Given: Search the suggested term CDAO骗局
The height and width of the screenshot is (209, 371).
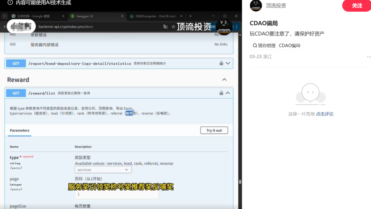Looking at the screenshot, I should point(289,46).
